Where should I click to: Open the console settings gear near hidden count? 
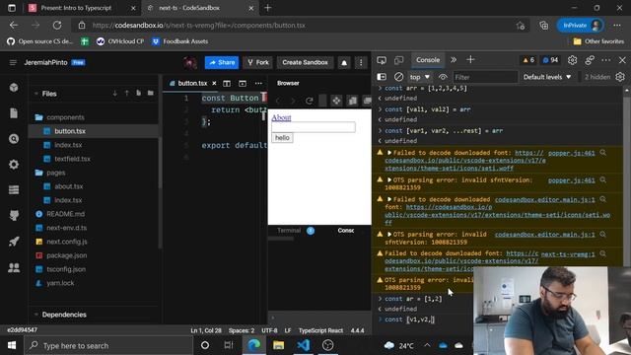pos(620,77)
